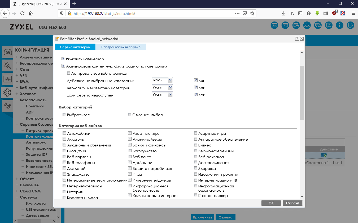This screenshot has height=223, width=358.
Task: Click the action icon in background table row
Action: 324,155
